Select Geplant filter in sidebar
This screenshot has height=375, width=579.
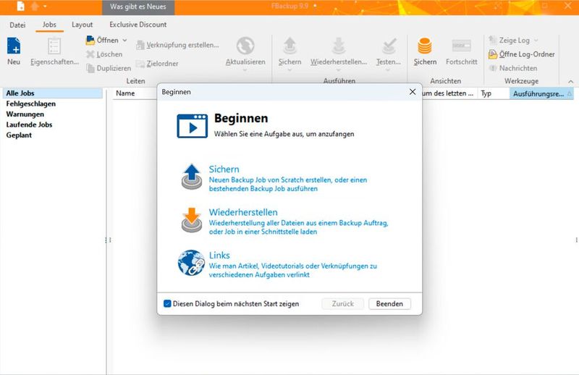coord(19,135)
